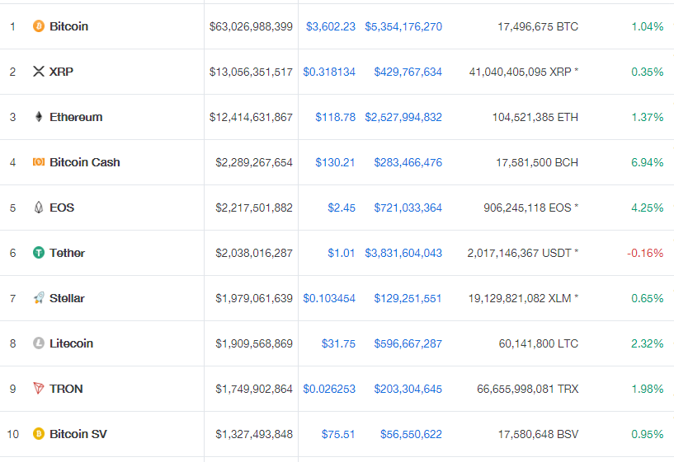Screen dimensions: 674x462
Task: Select supply 104,521,385 ETH
Action: pos(535,117)
